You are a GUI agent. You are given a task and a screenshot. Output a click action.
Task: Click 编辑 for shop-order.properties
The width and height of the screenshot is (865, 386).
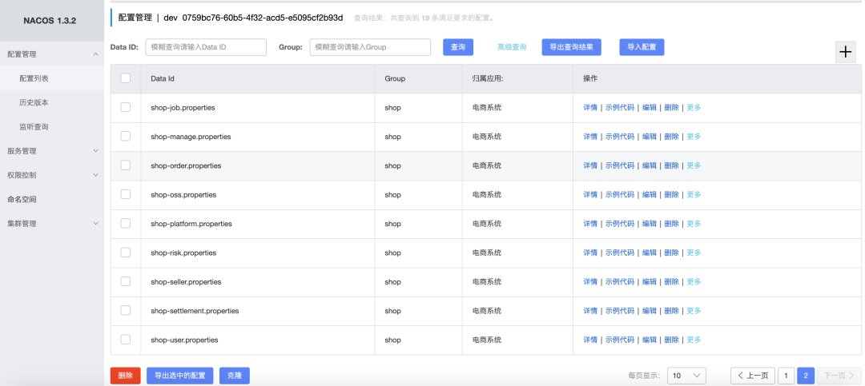point(650,165)
